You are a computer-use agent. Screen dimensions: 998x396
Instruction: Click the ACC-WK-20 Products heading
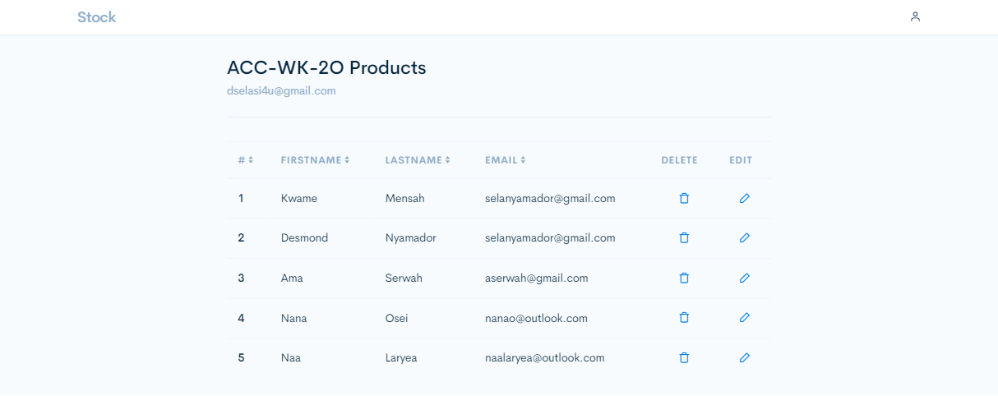click(326, 67)
